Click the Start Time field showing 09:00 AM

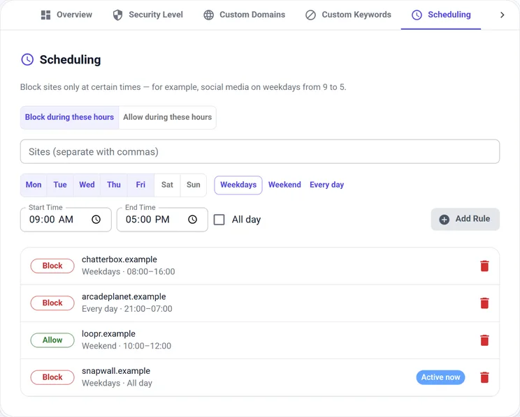[x=66, y=220]
